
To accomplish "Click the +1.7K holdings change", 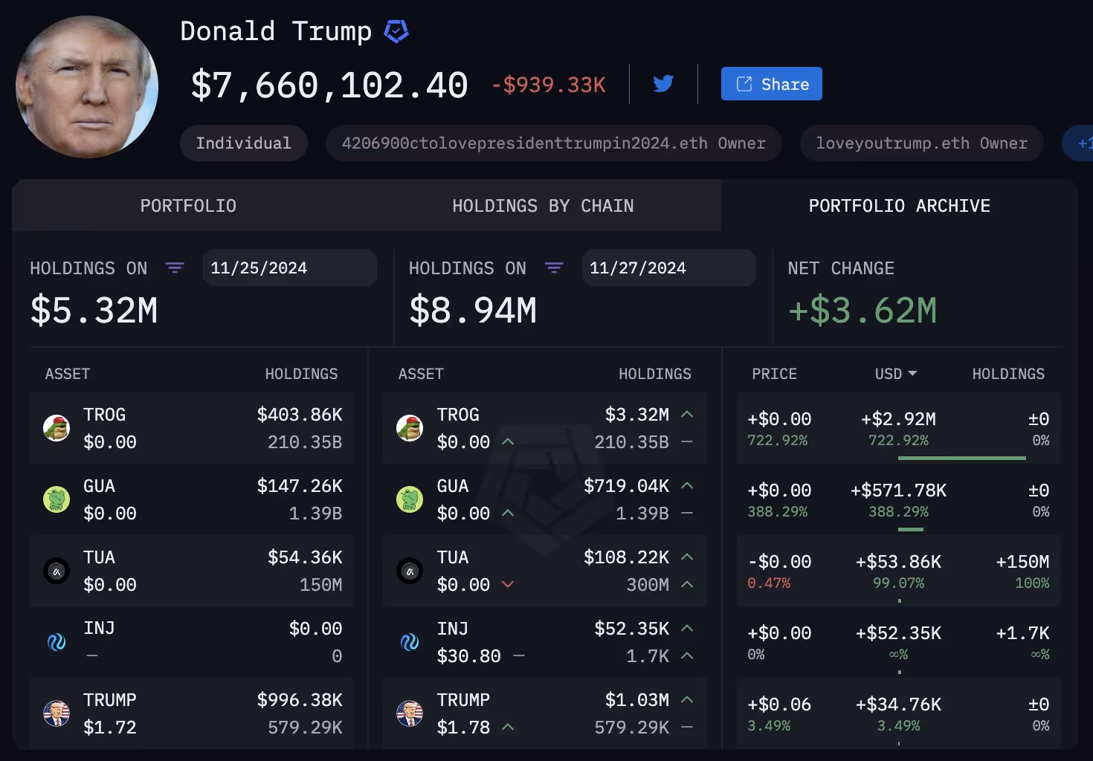I will coord(1022,633).
